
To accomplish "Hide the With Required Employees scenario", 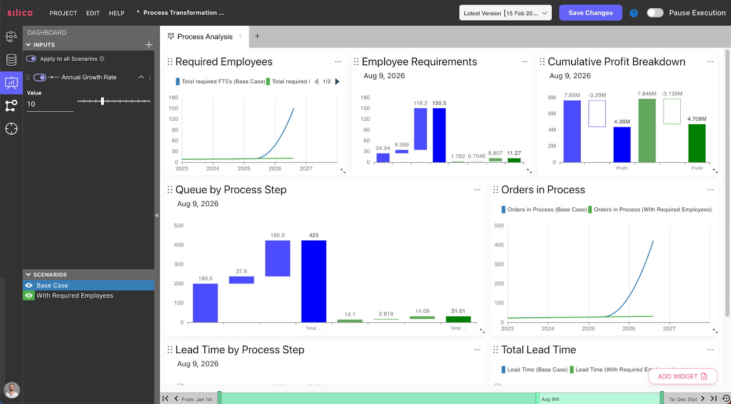I will pos(29,296).
